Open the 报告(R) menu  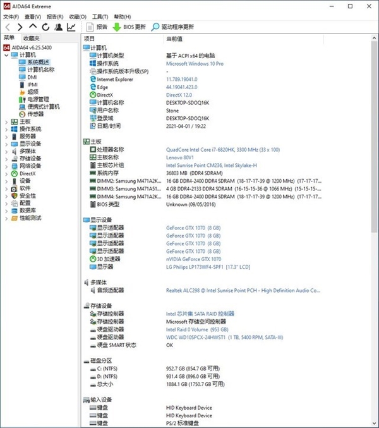[55, 17]
